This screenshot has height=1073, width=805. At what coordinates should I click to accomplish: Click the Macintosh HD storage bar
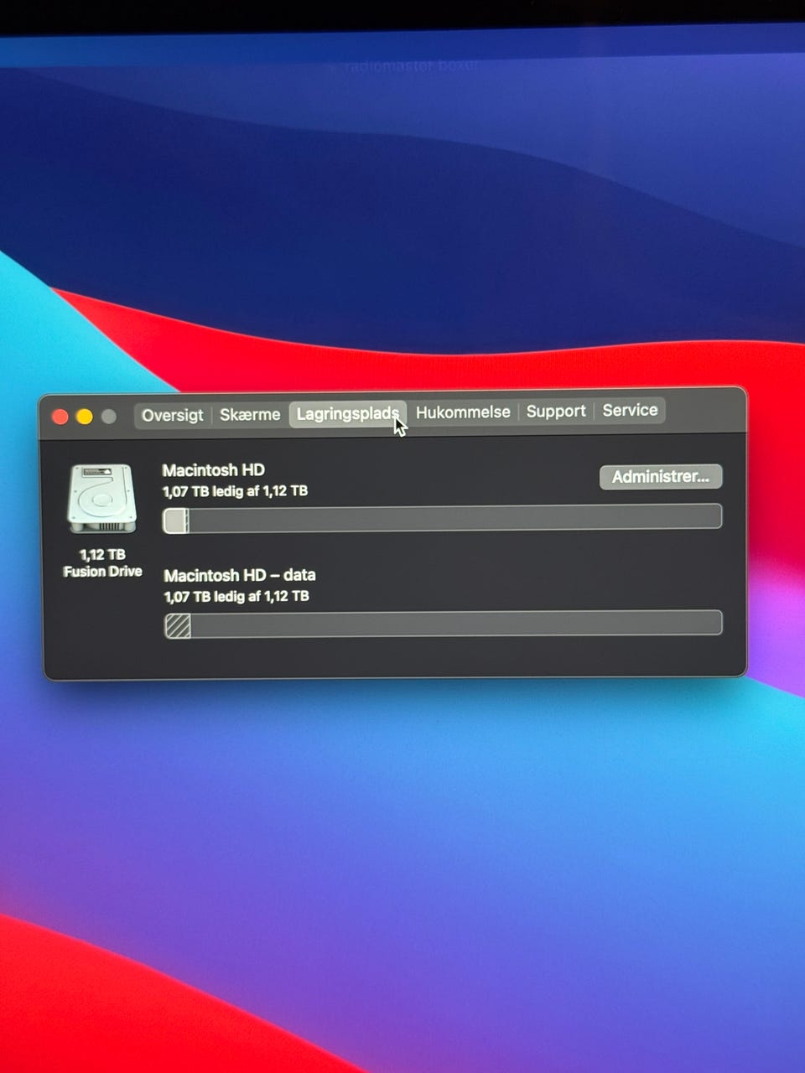pos(442,519)
